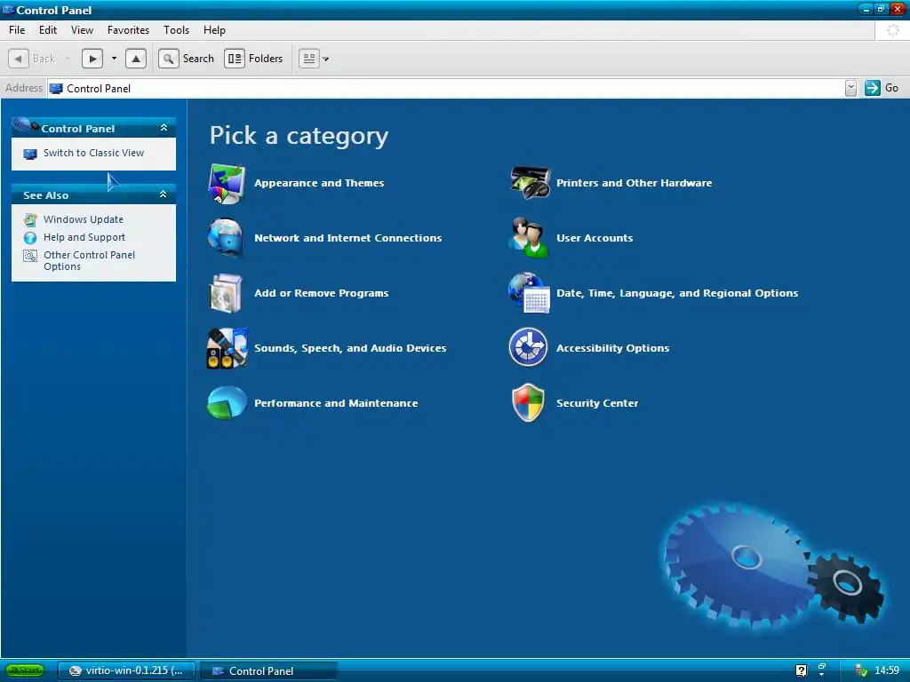
Task: Click the Accessibility Options text link
Action: [613, 348]
